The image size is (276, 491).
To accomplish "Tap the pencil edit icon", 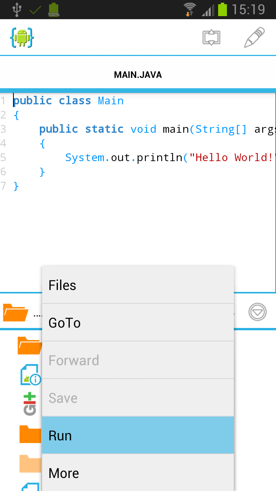I will point(254,38).
